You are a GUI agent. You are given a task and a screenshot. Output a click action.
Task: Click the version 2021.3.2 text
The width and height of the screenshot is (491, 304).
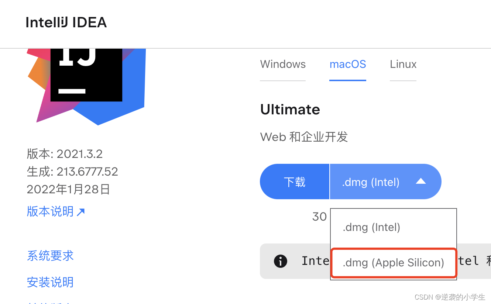click(x=65, y=153)
